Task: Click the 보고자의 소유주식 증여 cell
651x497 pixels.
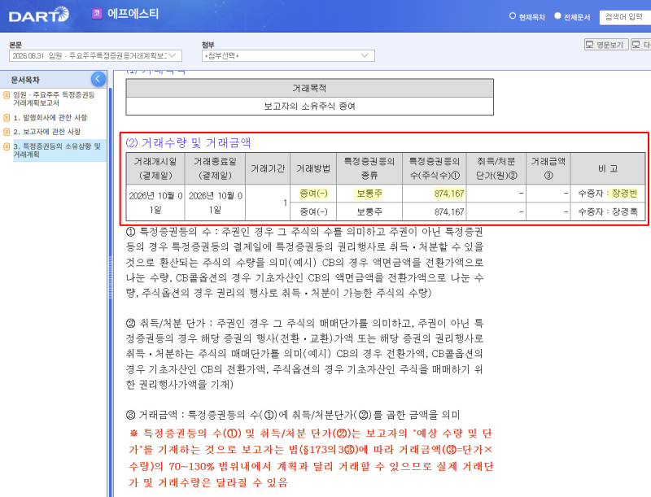Action: pyautogui.click(x=309, y=107)
